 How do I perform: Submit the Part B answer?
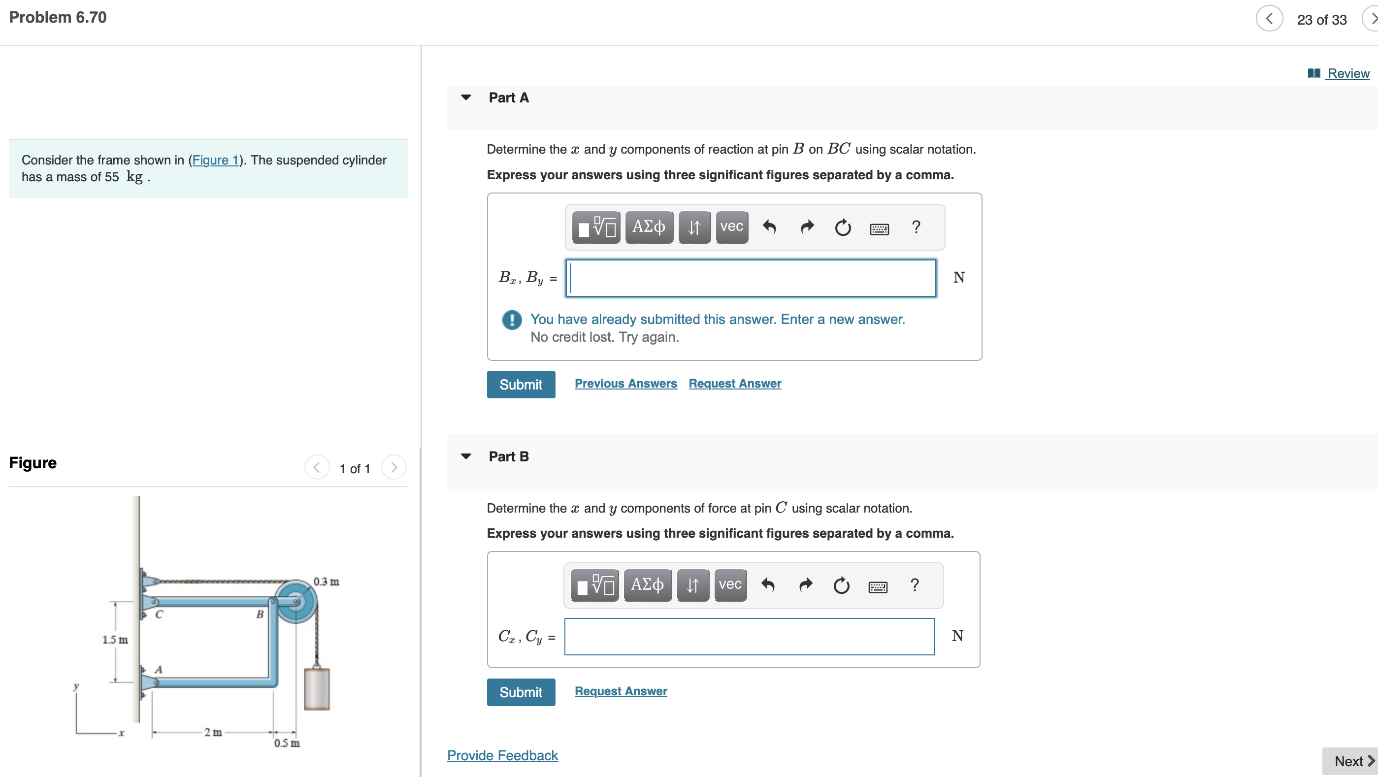pyautogui.click(x=521, y=692)
